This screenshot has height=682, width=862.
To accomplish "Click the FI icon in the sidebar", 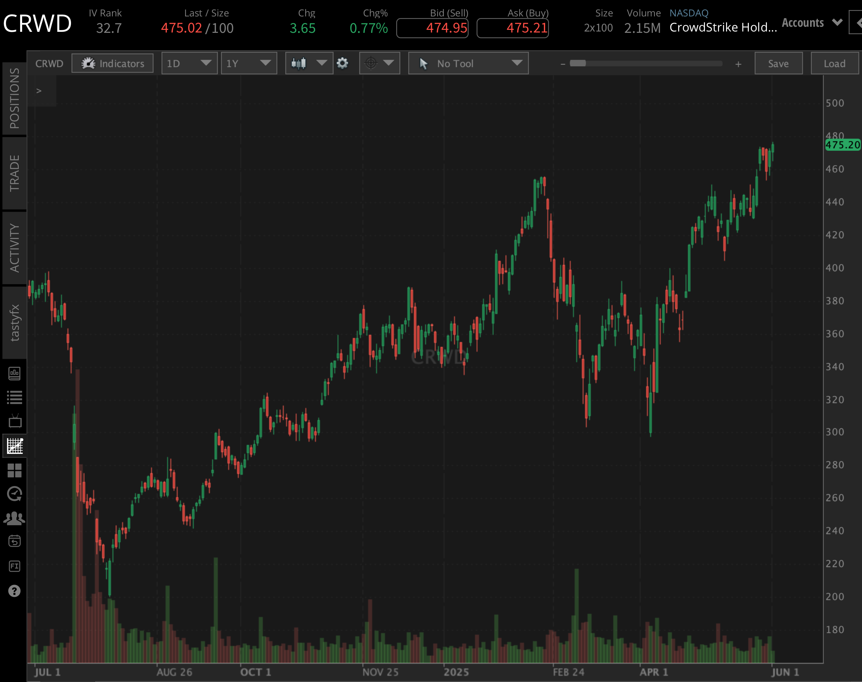I will tap(15, 566).
